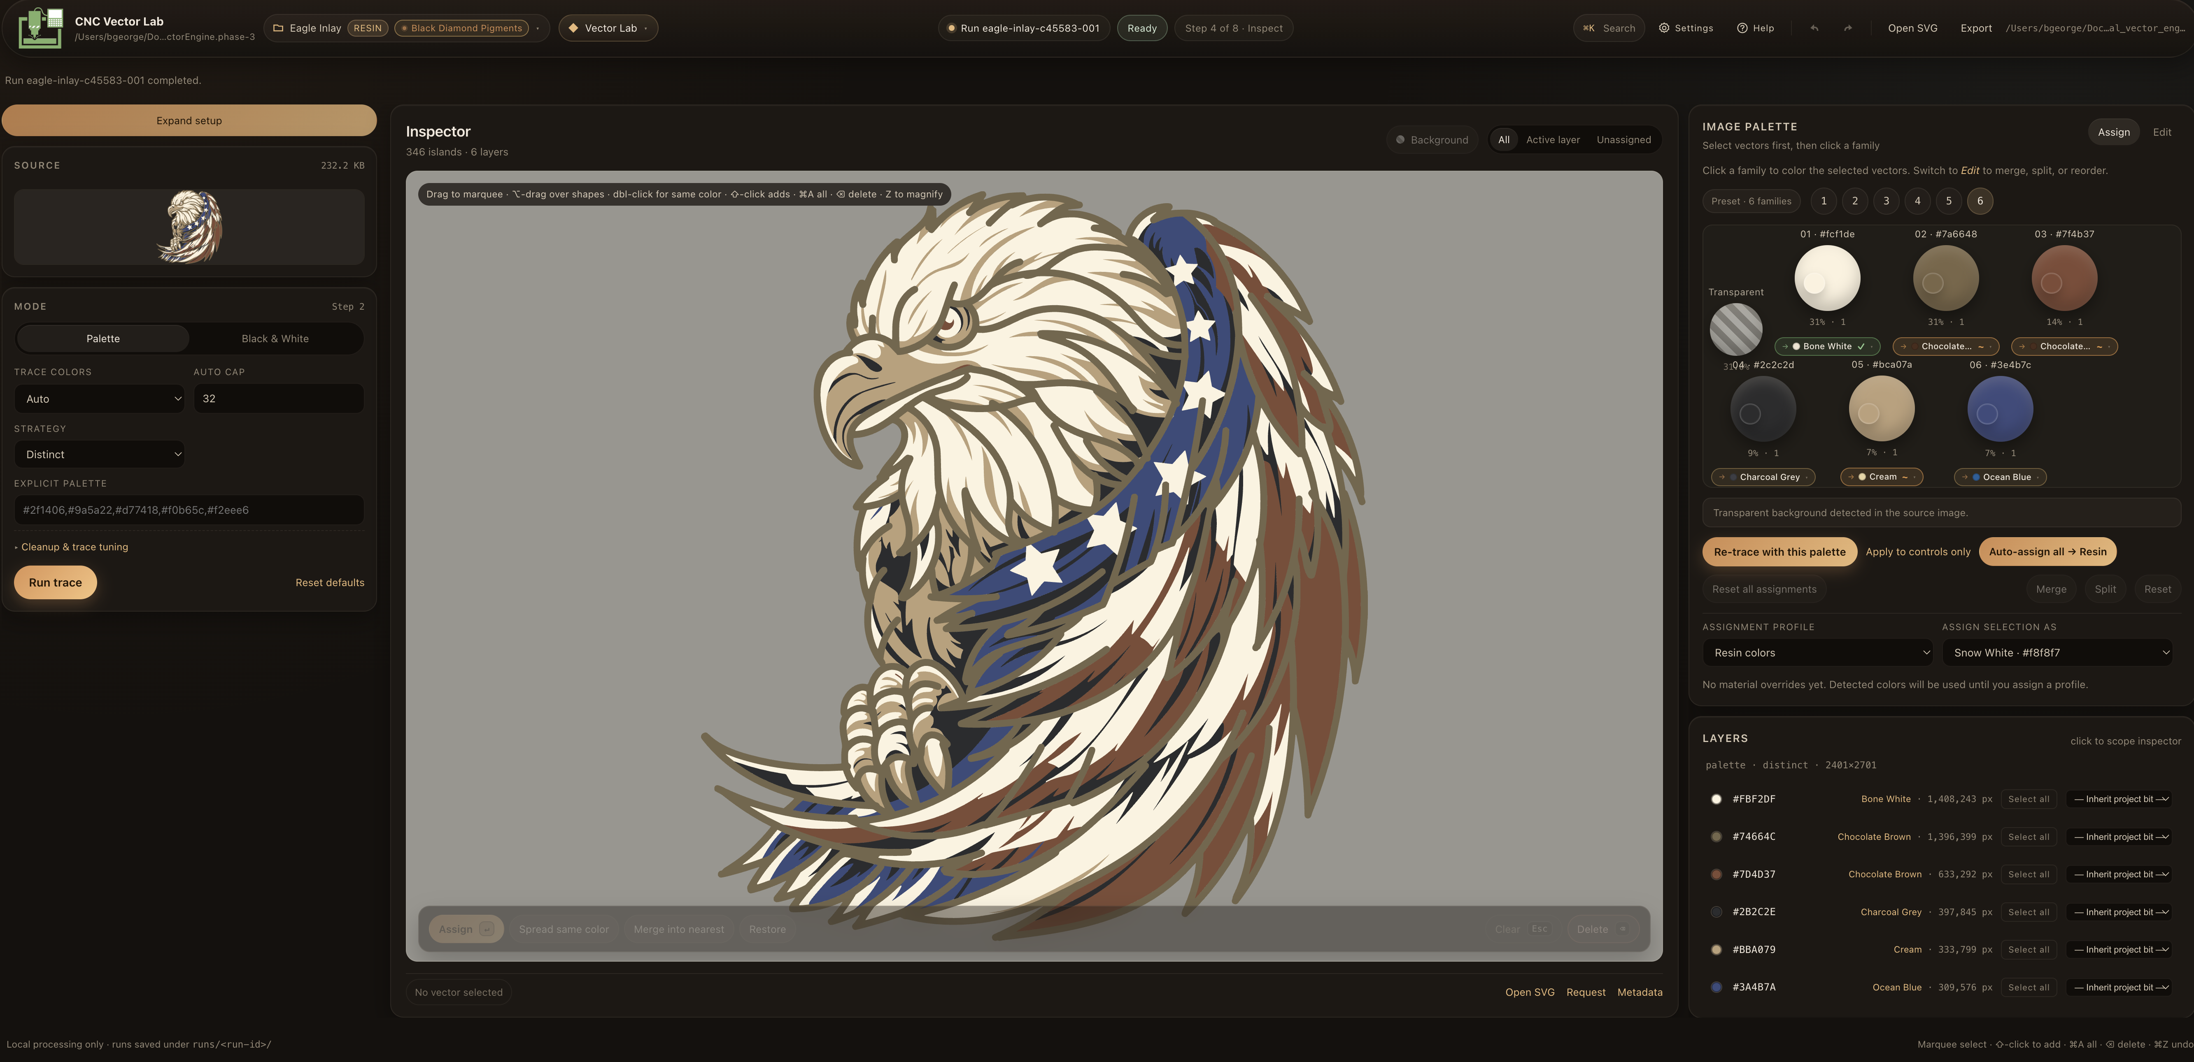Click the undo arrow in header

click(x=1814, y=28)
